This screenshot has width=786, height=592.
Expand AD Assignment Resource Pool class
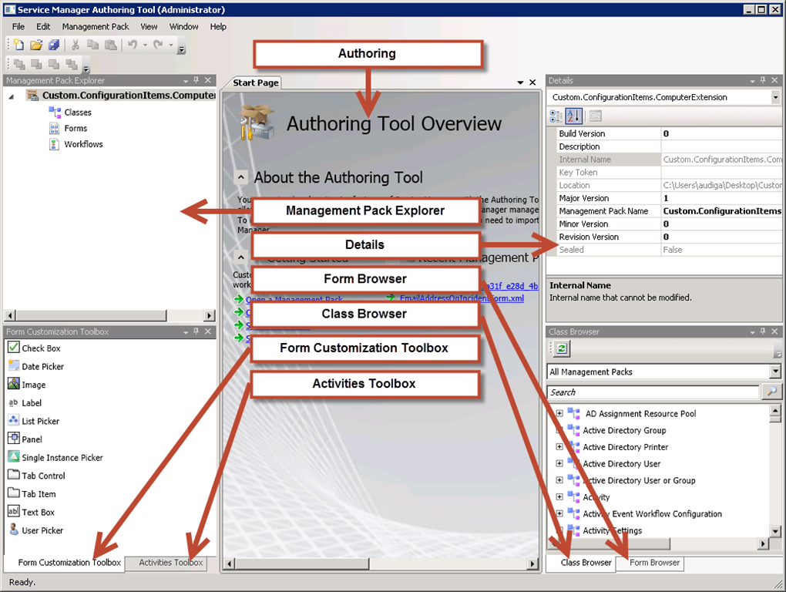(559, 413)
